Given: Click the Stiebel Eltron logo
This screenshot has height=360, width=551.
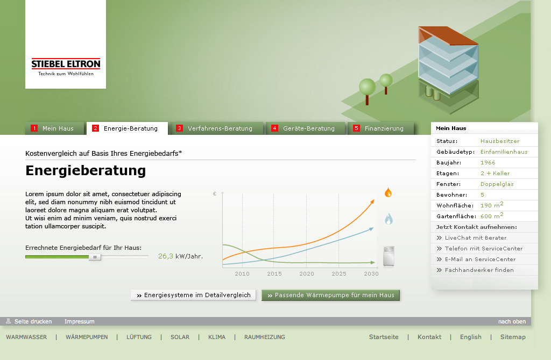Looking at the screenshot, I should click(x=65, y=64).
